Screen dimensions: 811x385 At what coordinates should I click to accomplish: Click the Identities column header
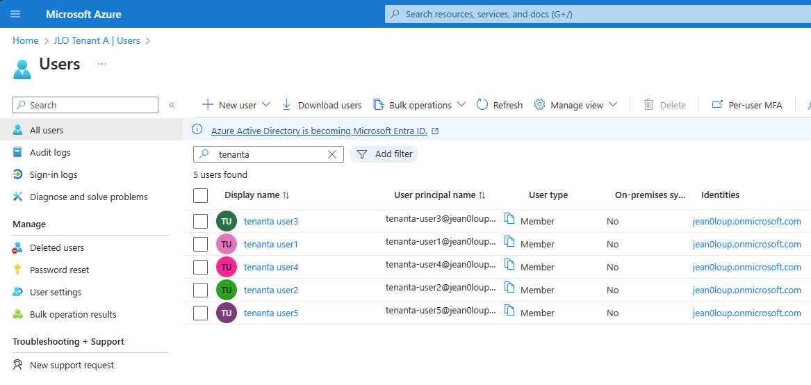(x=720, y=195)
